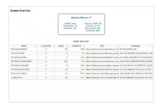
Task: Click connected checkmark for RTV-DATA-BOOMI
Action: click(x=46, y=49)
